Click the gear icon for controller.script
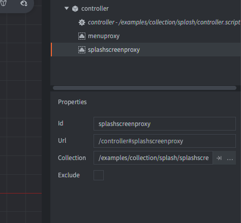This screenshot has width=241, height=223. [82, 22]
